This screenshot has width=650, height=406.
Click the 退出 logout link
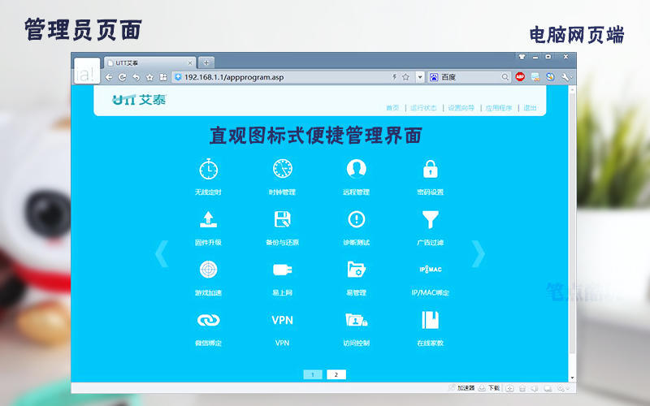coord(530,107)
